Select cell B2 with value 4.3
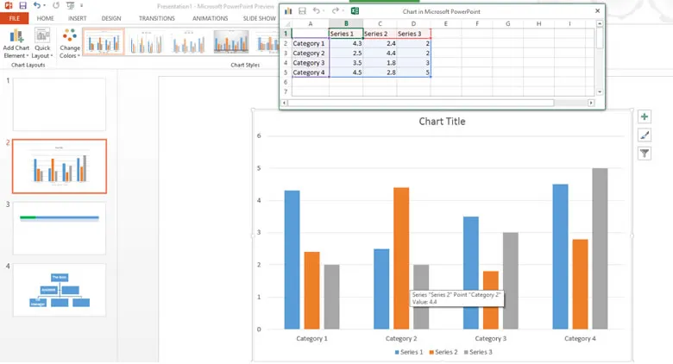673x364 pixels. tap(346, 43)
